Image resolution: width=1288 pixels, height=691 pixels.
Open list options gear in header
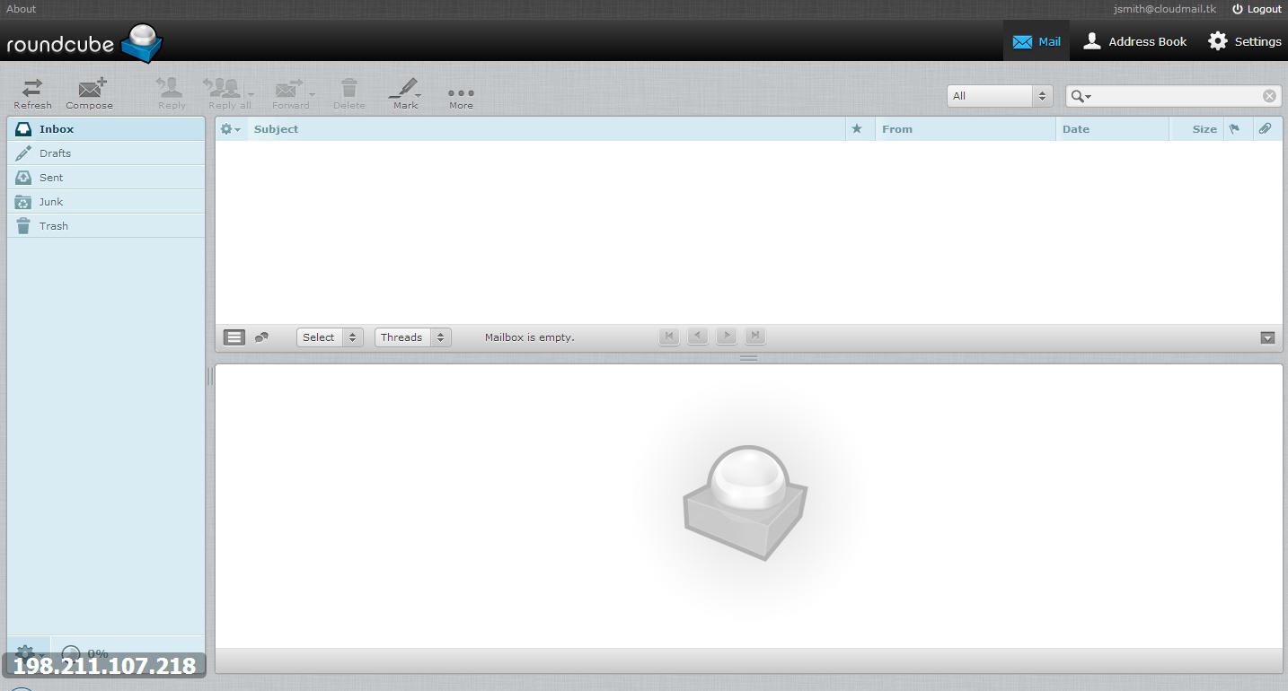click(231, 129)
